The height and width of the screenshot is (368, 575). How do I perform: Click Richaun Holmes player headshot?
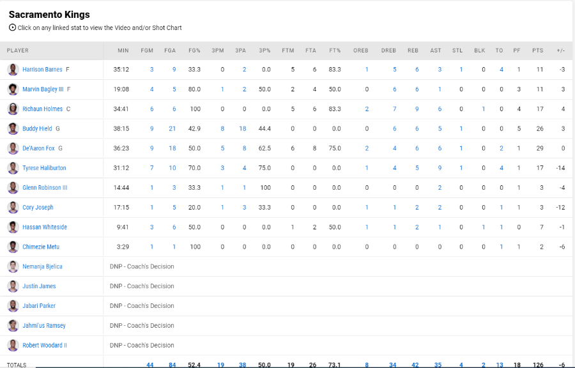click(13, 109)
